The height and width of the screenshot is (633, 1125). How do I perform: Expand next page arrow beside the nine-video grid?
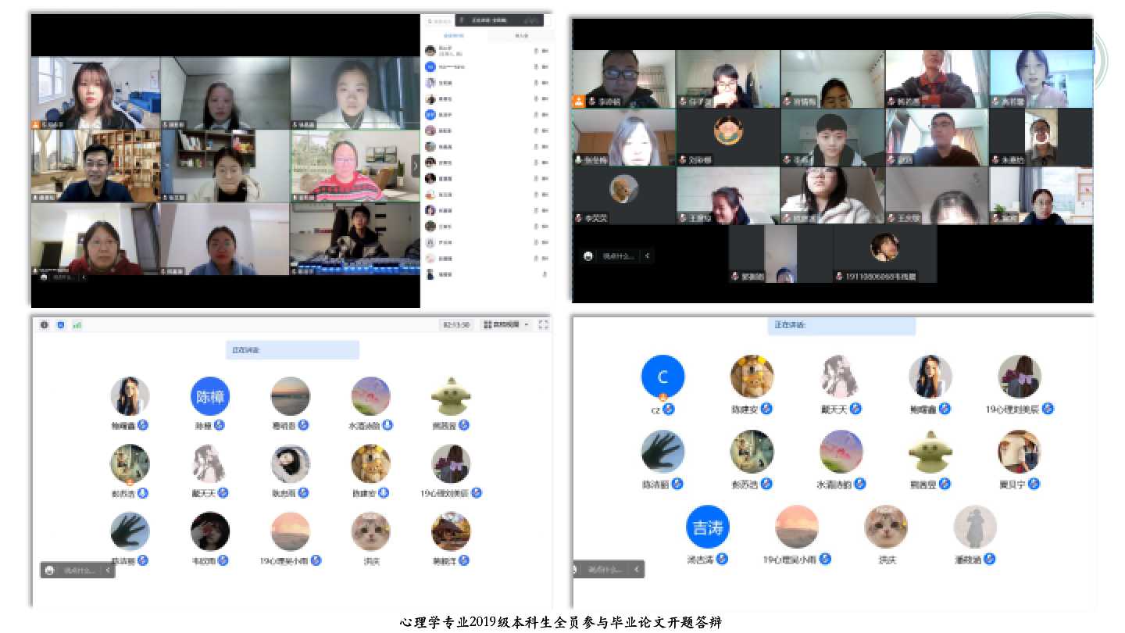tap(416, 165)
